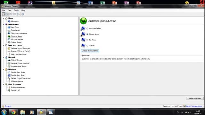Click the Disable Aero Snap icon
Viewport: 205px width, 115px height.
pos(9,75)
